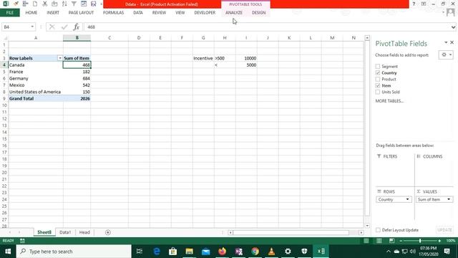
Task: Click the Windows Start button
Action: pos(8,252)
